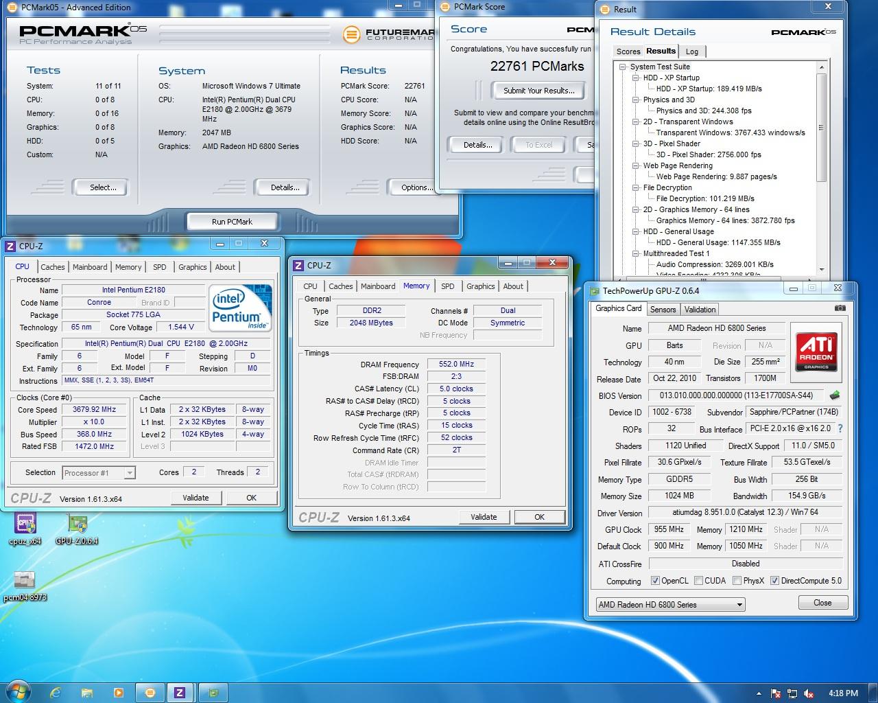Click the ATI Radeon logo in GPU-Z
This screenshot has height=703, width=878.
pyautogui.click(x=816, y=352)
